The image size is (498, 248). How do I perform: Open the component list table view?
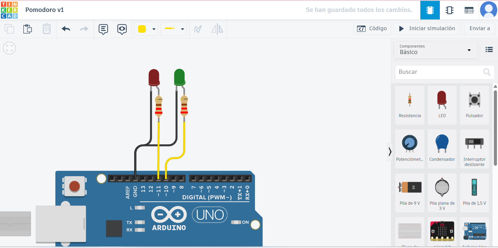[469, 10]
